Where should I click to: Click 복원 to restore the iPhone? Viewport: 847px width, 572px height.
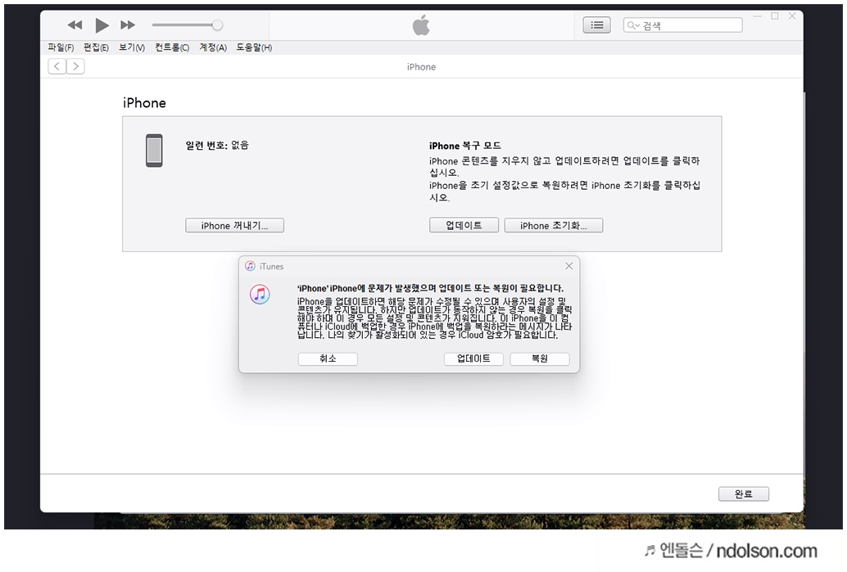pyautogui.click(x=540, y=359)
